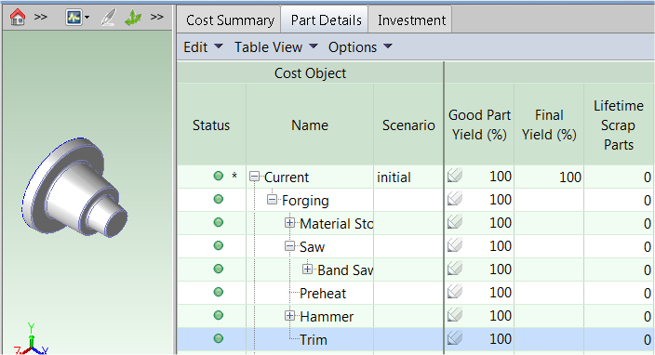Click the green status dot for Saw
Screen dimensions: 655x355
pyautogui.click(x=218, y=245)
